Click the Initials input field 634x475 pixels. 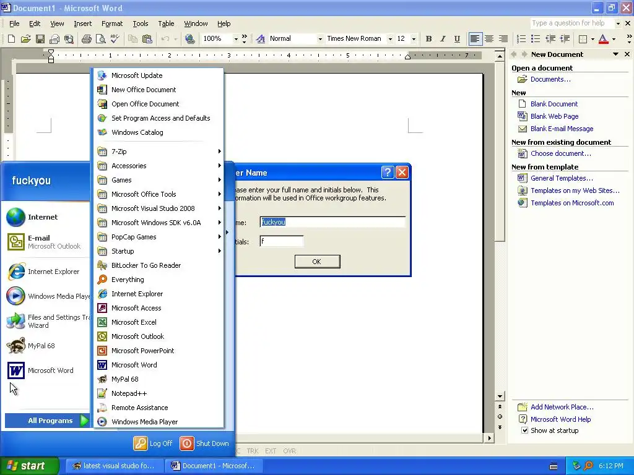click(x=282, y=241)
